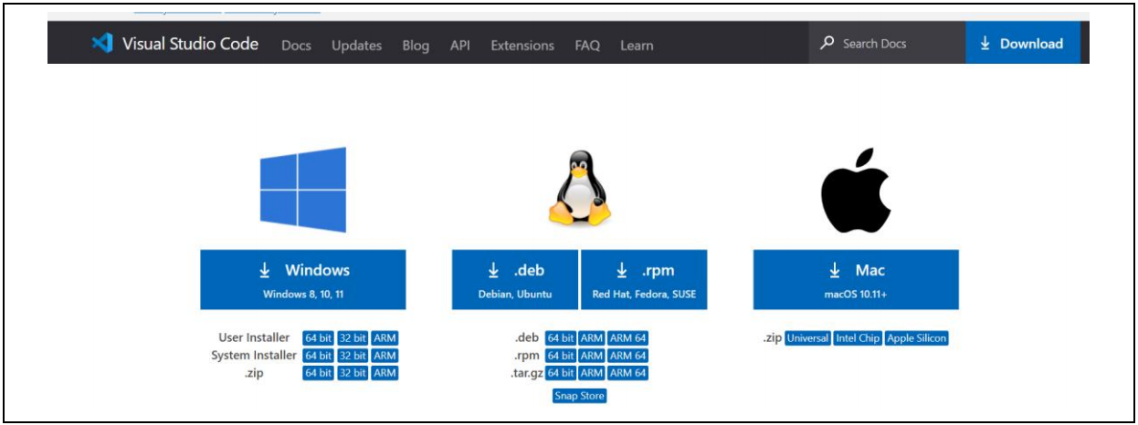Select User Installer 32 bit
1138x425 pixels.
point(353,338)
